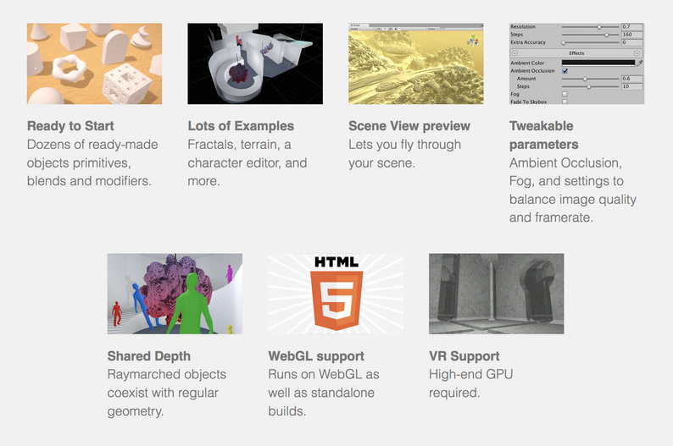Enable the Fade To Skybox checkbox
This screenshot has height=446, width=673.
coord(565,102)
